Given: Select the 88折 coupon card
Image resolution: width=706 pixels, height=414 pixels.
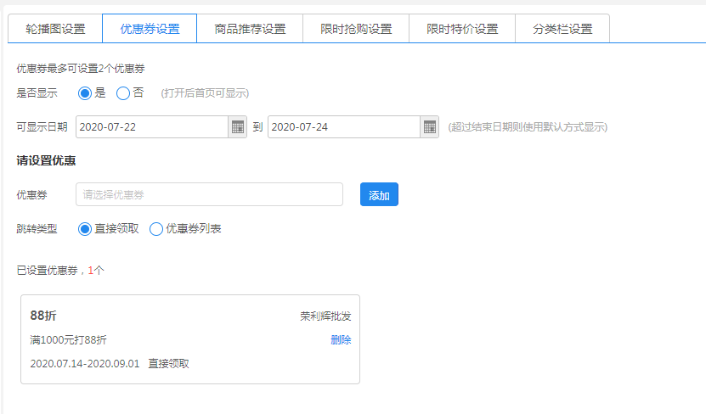Looking at the screenshot, I should [190, 339].
